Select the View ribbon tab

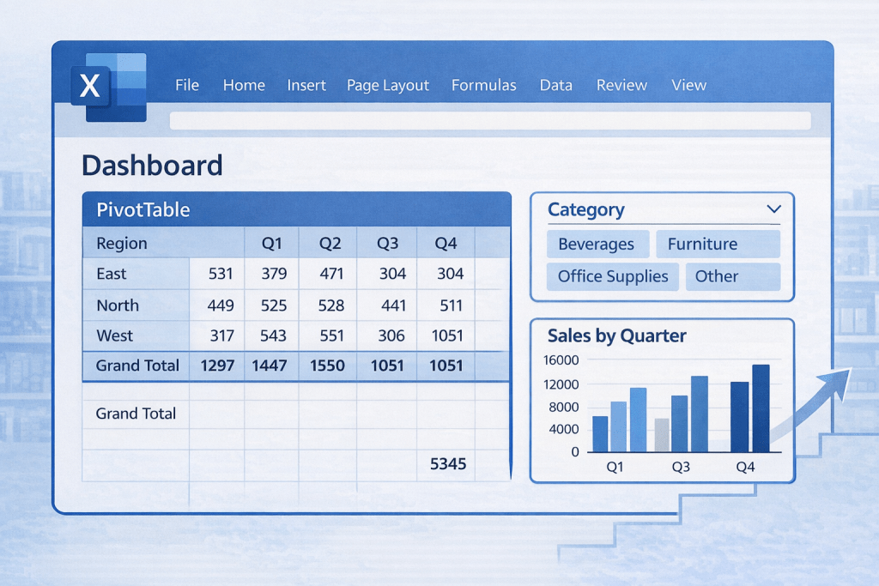[x=688, y=85]
